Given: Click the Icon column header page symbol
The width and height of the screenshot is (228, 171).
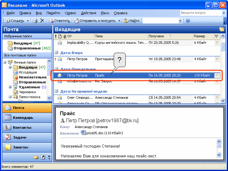Looking at the screenshot, I should click(60, 36).
